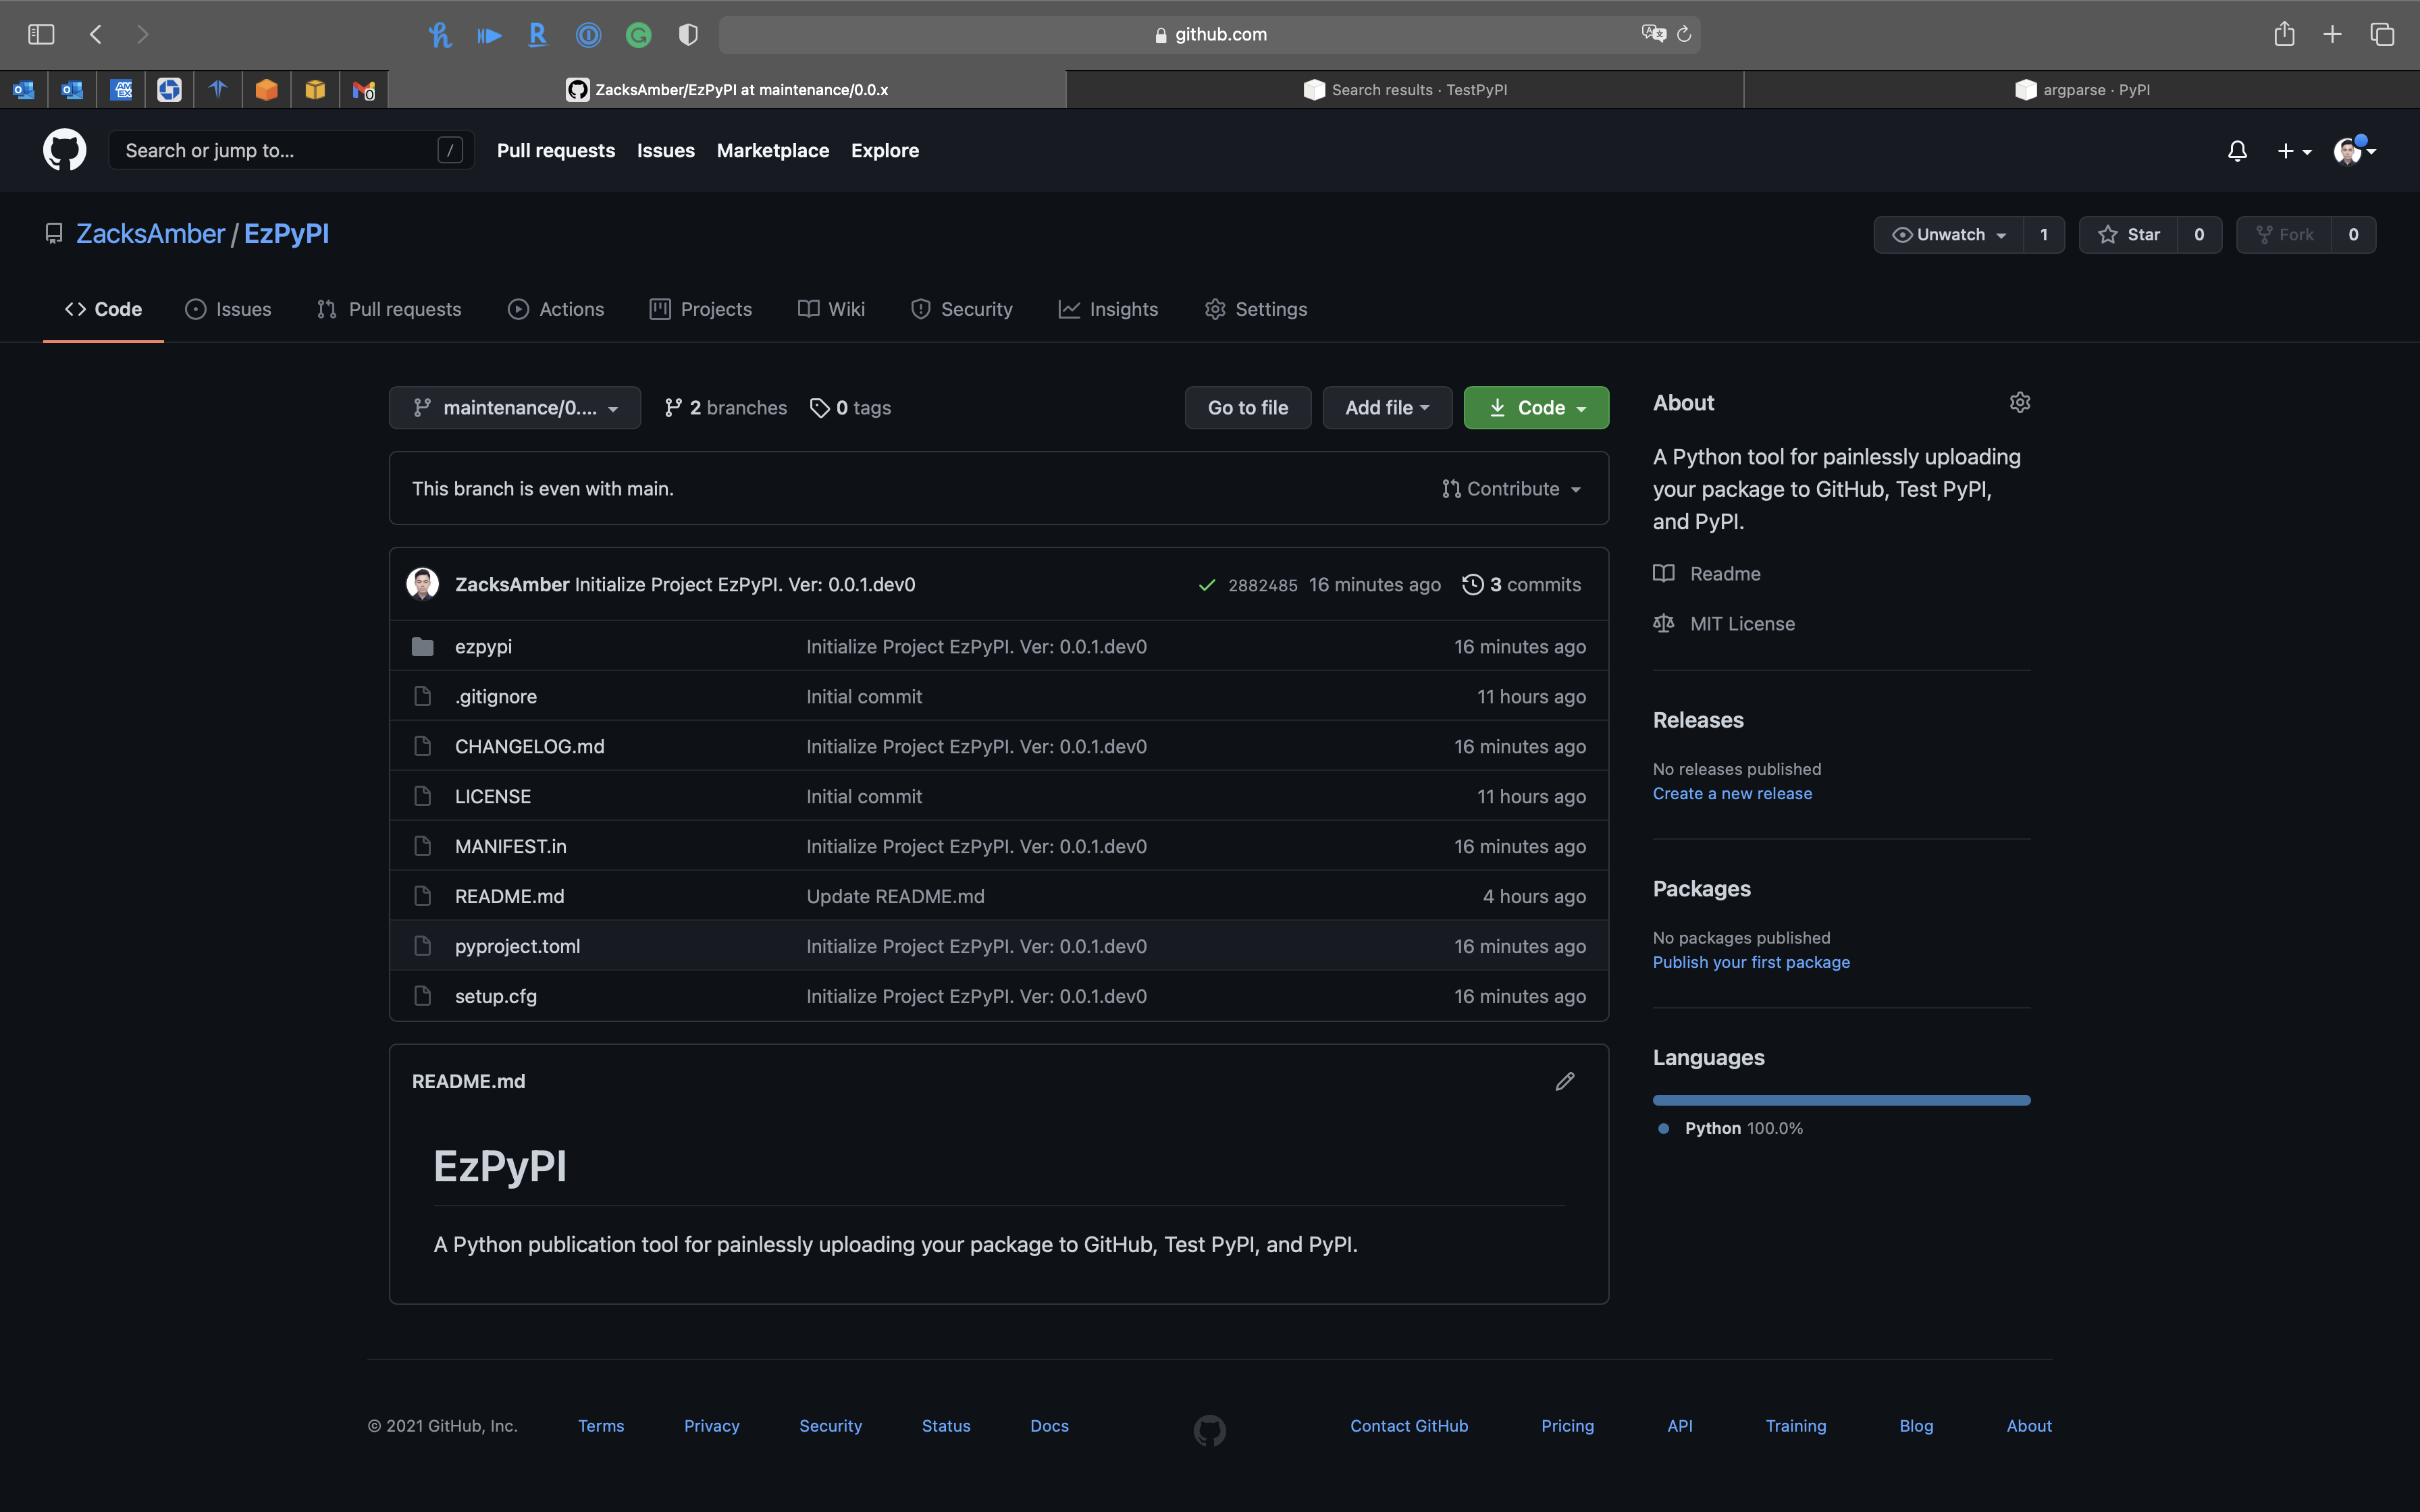Star the EzPyPI repository

(x=2129, y=234)
